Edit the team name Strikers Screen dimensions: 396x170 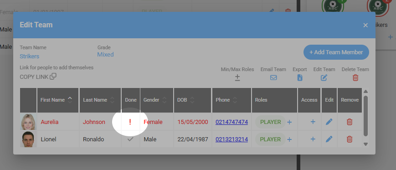[29, 56]
